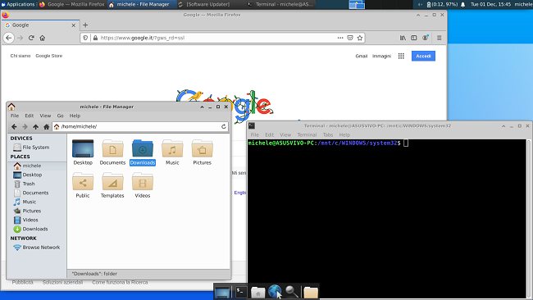Screen dimensions: 533x300
Task: Open Firefox library icon
Action: point(403,38)
